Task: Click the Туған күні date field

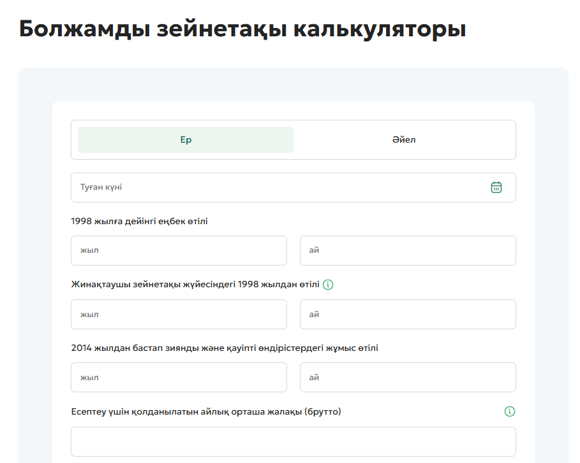Action: [281, 187]
